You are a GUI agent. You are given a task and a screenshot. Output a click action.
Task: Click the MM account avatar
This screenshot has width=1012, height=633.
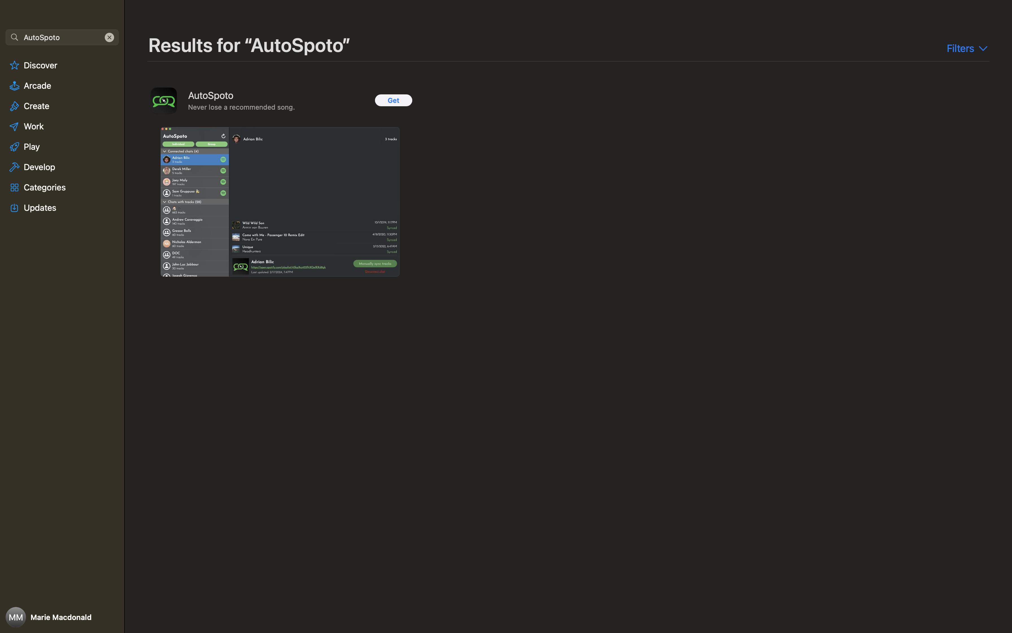16,617
